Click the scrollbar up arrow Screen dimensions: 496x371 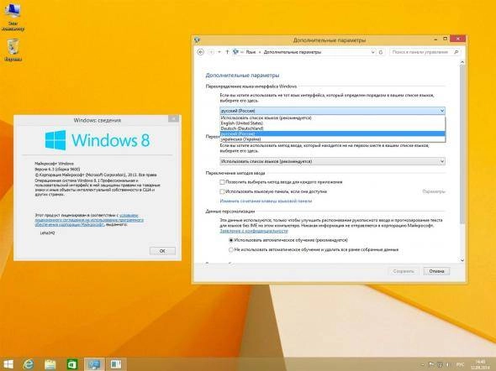[x=462, y=62]
